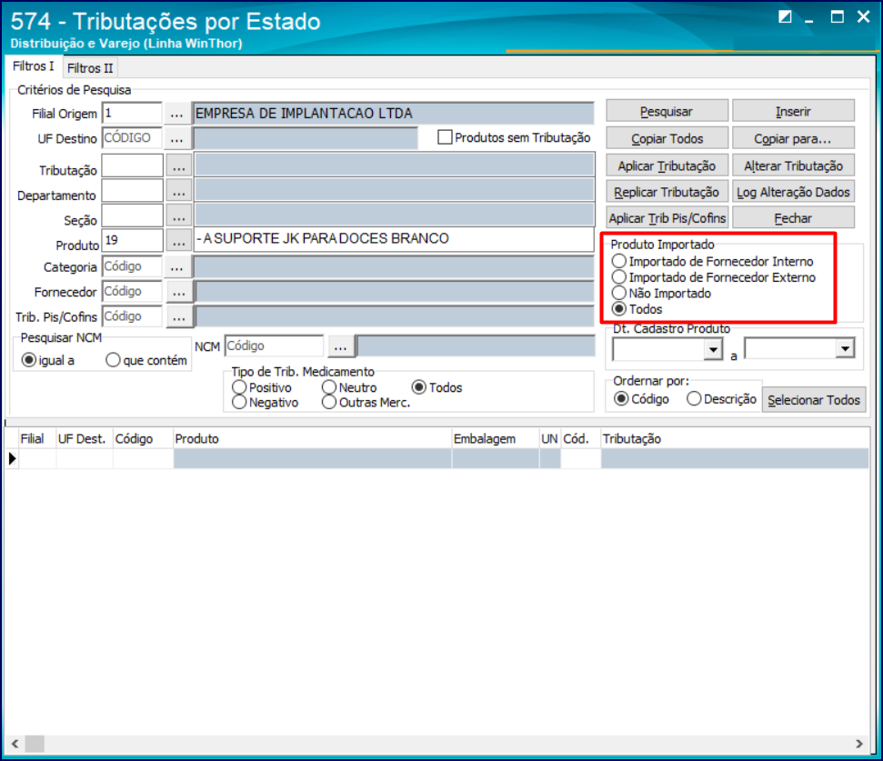The height and width of the screenshot is (761, 883).
Task: Click Aplicar Trib Pis/Cofins button
Action: [667, 218]
